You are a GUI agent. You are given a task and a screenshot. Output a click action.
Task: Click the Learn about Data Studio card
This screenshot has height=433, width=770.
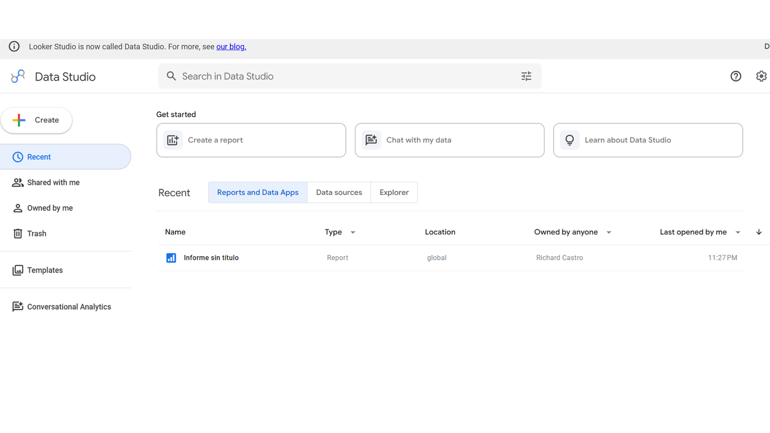pos(648,140)
